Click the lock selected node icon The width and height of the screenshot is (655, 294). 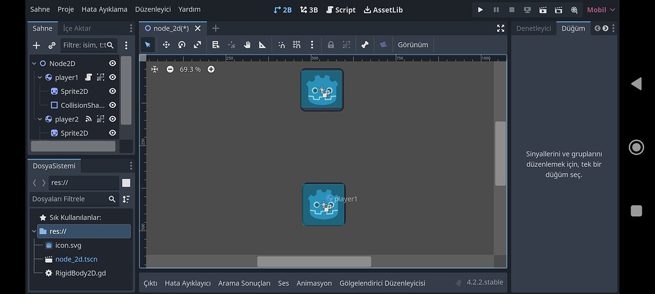pos(331,45)
